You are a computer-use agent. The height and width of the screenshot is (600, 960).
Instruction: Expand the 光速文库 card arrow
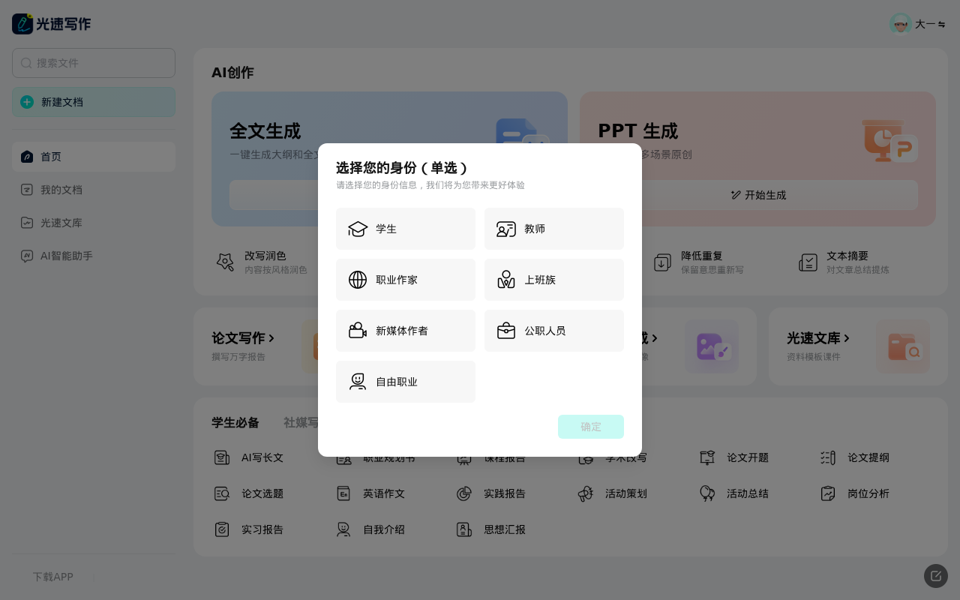tap(847, 338)
